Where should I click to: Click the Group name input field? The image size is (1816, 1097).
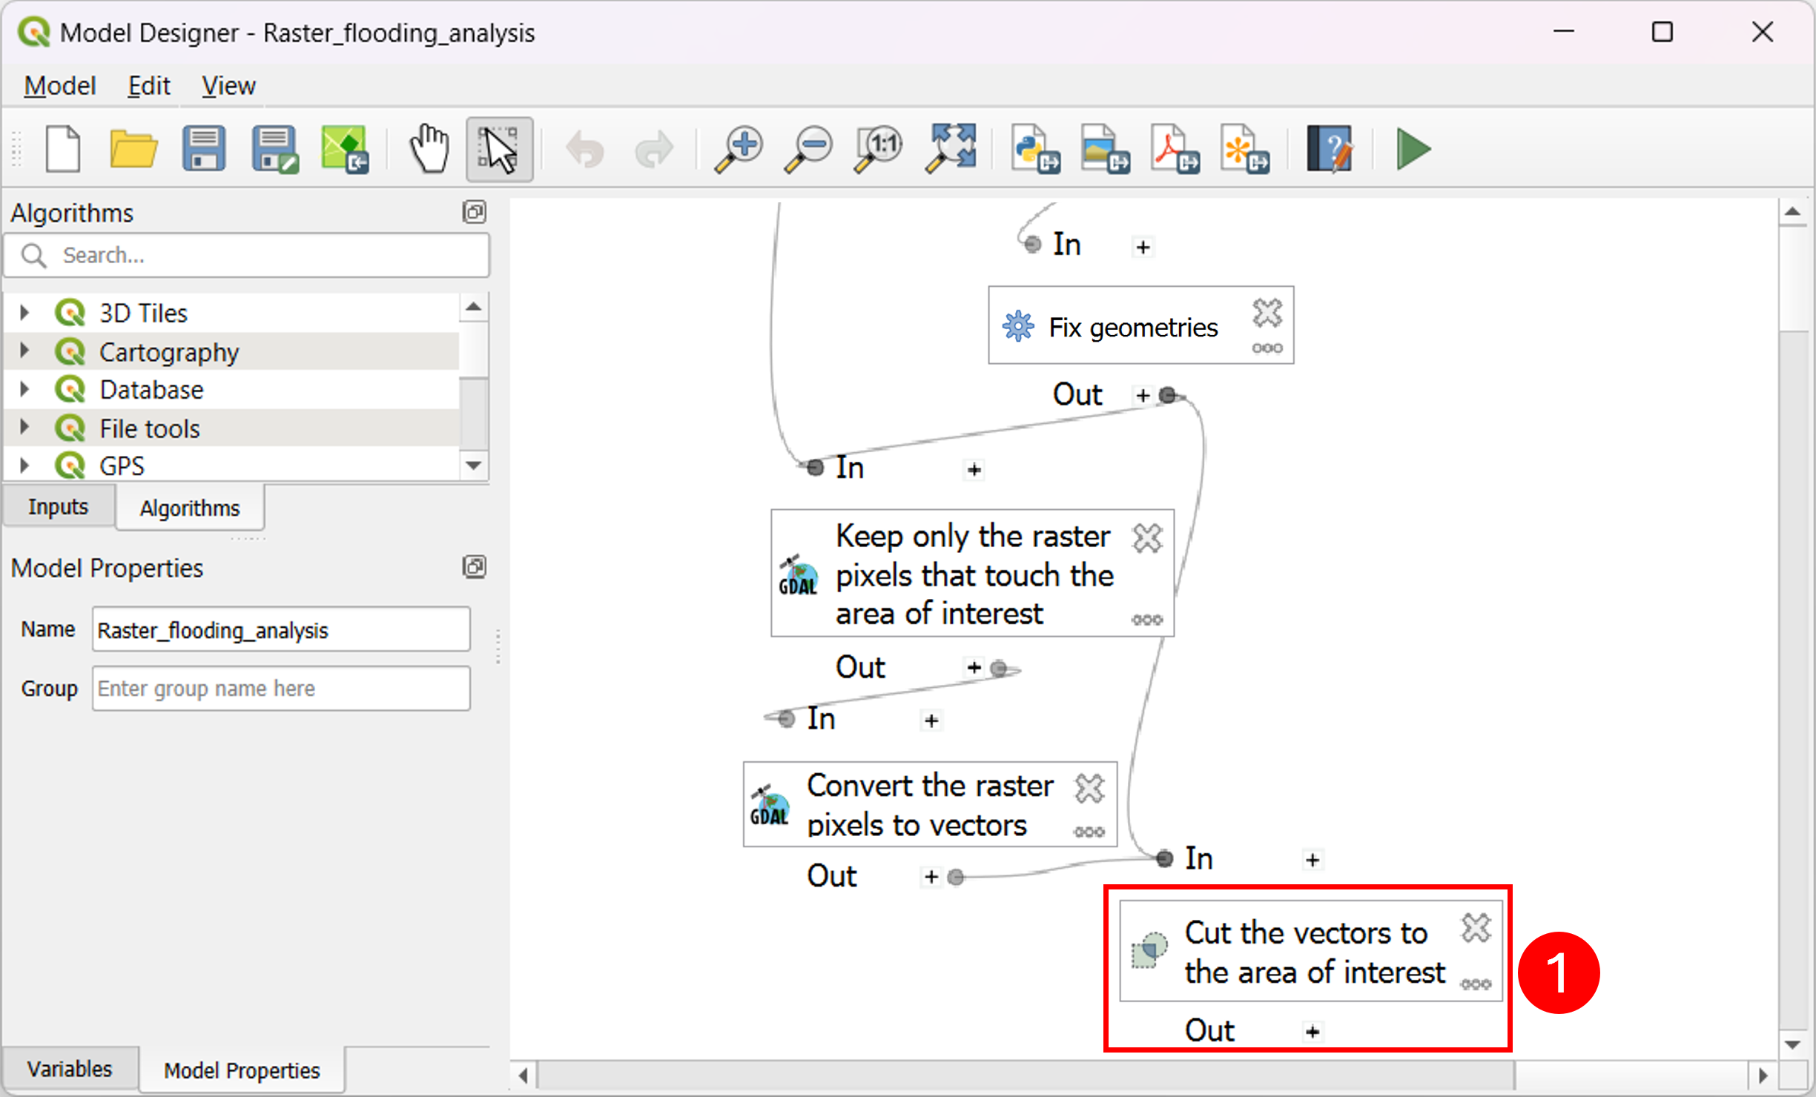click(x=281, y=689)
